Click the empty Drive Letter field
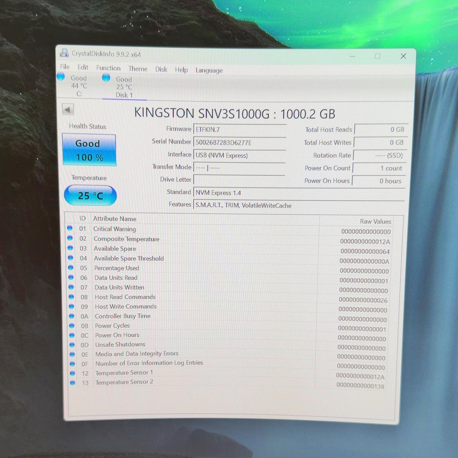 coord(239,180)
